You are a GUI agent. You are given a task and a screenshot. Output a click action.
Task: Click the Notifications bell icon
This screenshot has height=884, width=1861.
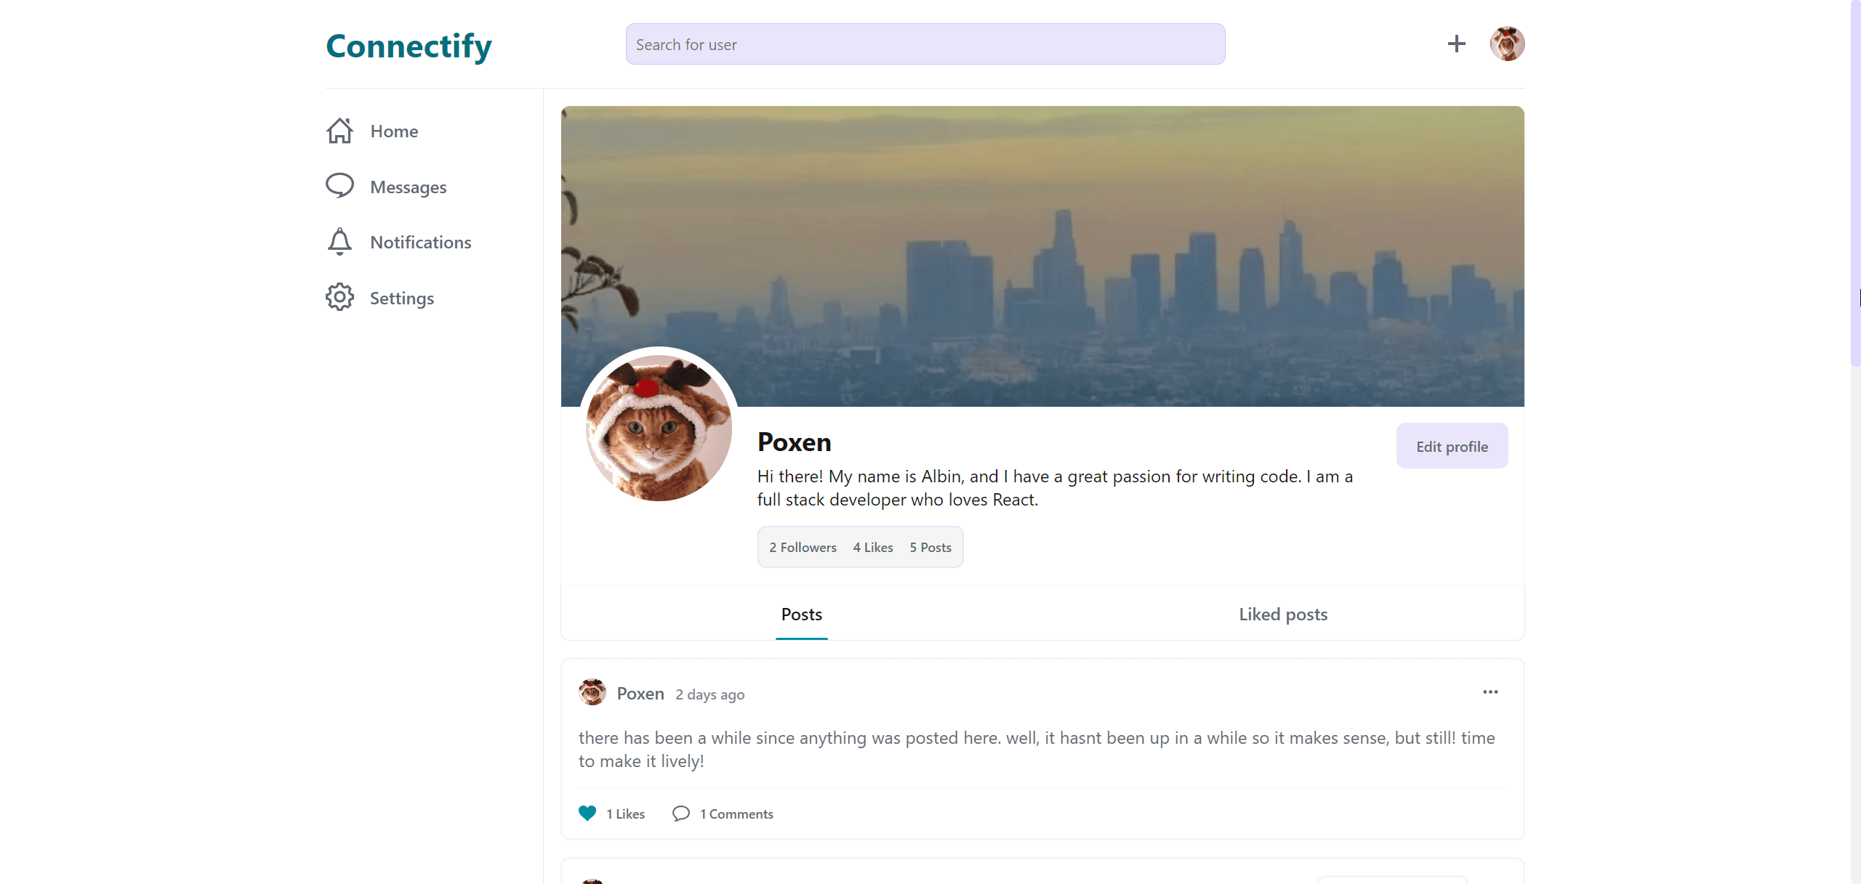339,242
